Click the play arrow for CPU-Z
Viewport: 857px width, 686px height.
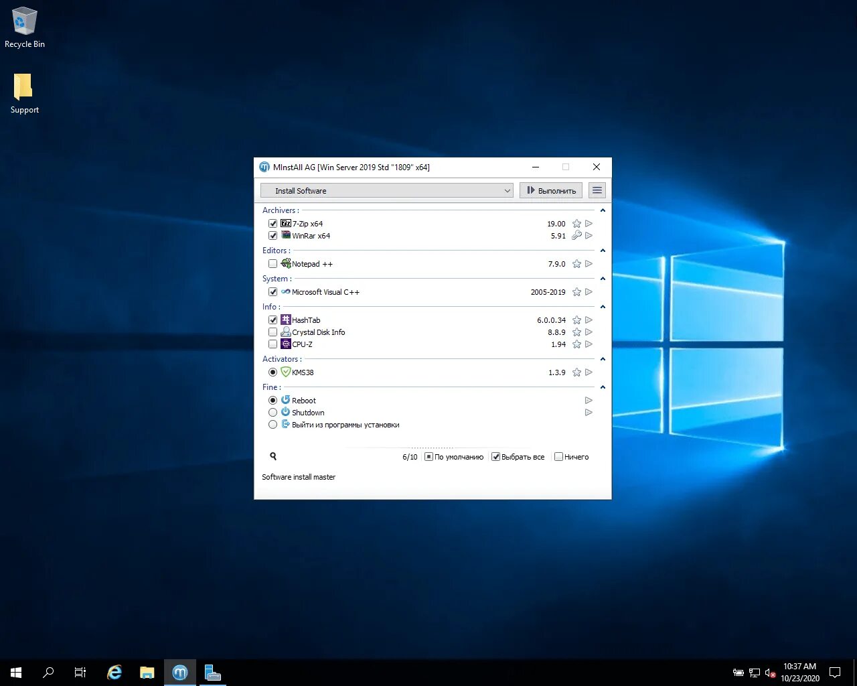coord(589,344)
